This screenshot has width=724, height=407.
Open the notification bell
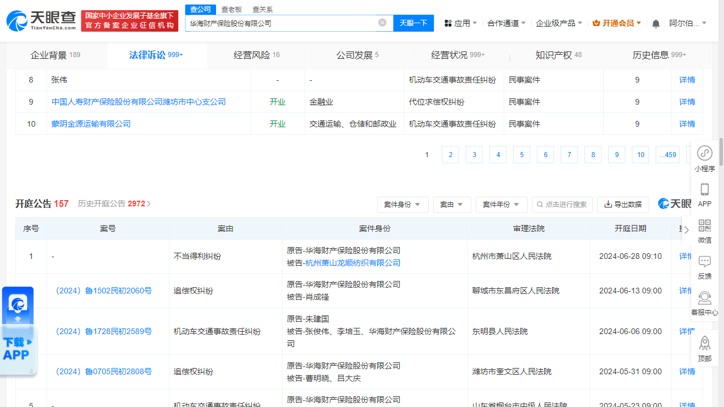(656, 23)
